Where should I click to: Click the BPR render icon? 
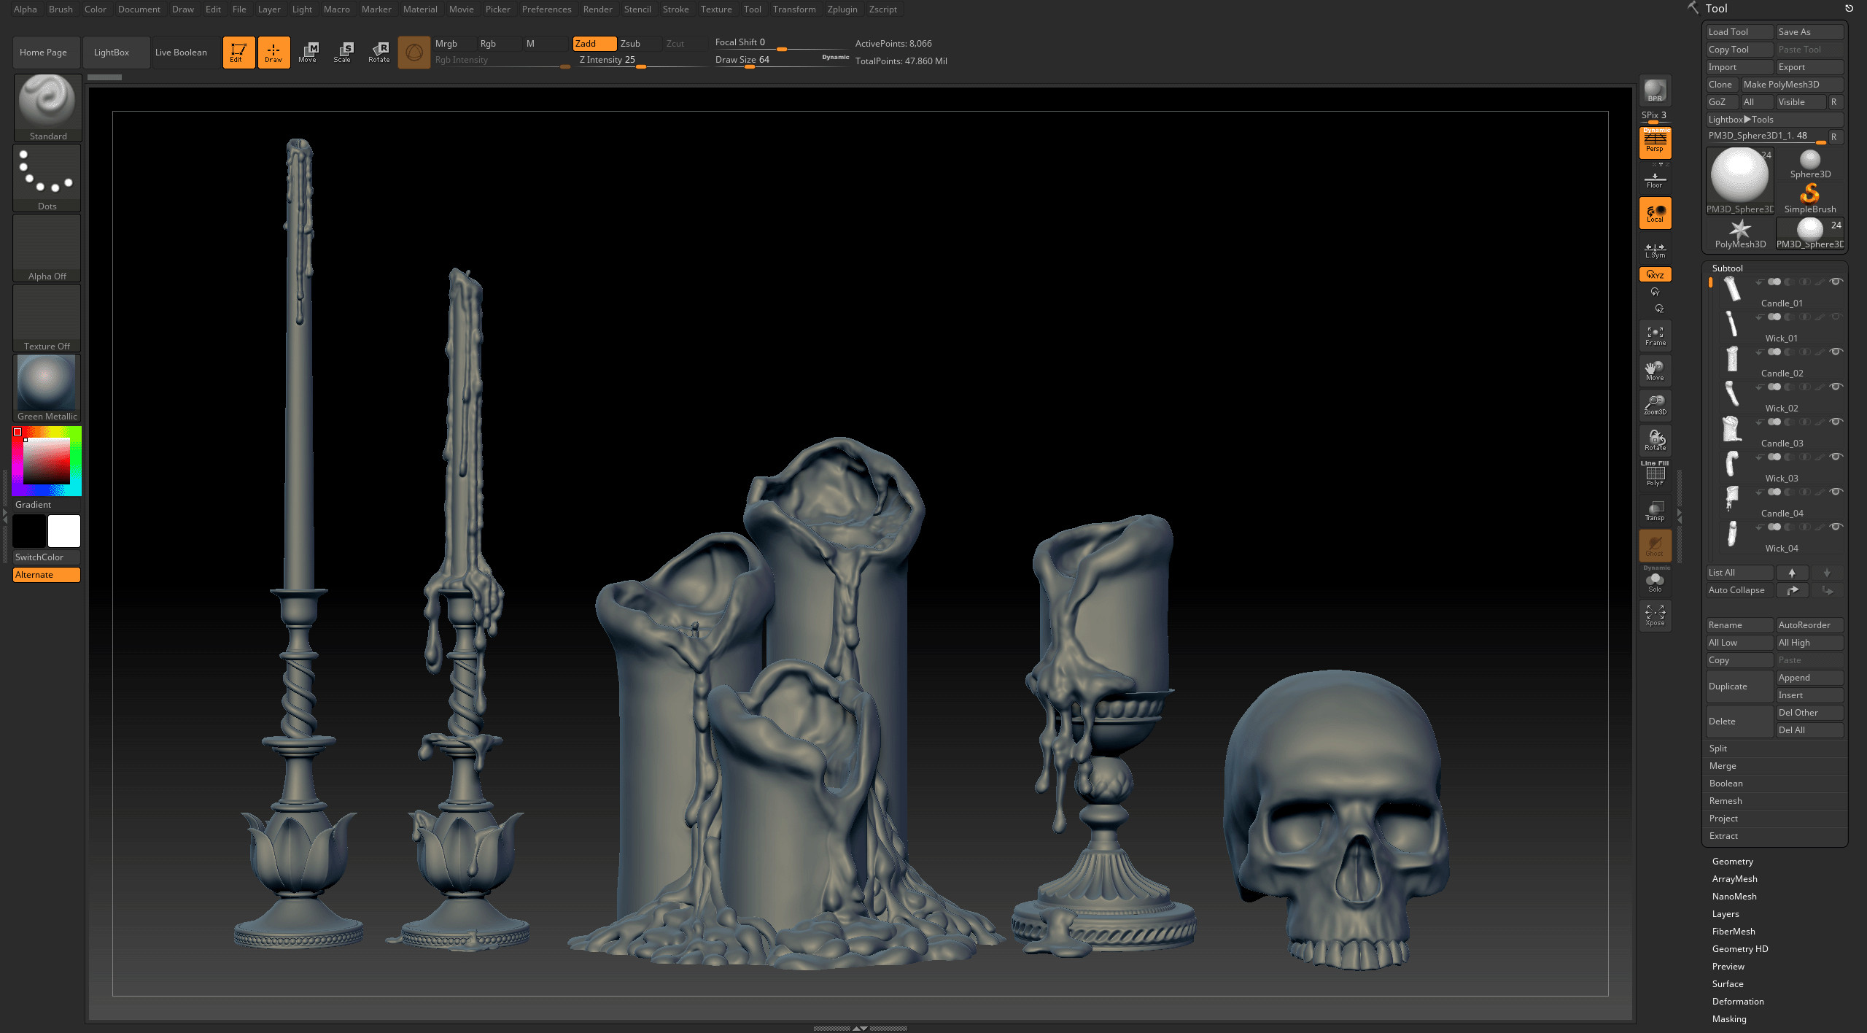coord(1655,91)
